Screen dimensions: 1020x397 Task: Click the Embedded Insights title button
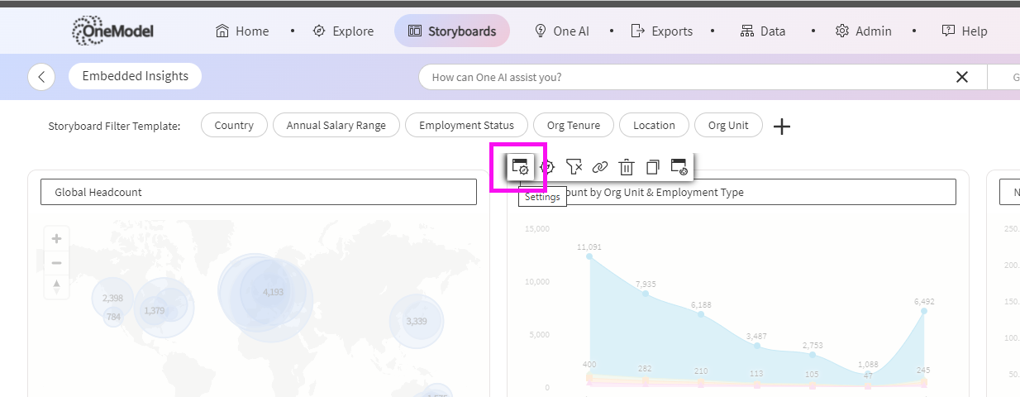(136, 76)
